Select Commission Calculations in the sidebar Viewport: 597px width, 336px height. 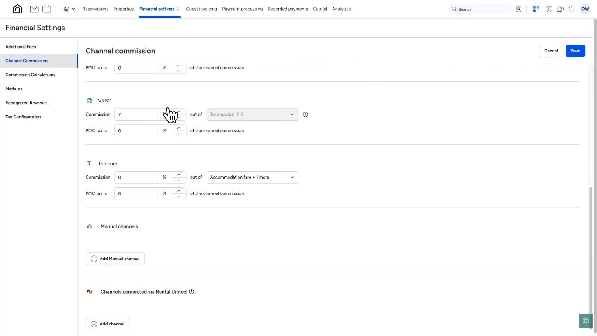click(x=30, y=75)
